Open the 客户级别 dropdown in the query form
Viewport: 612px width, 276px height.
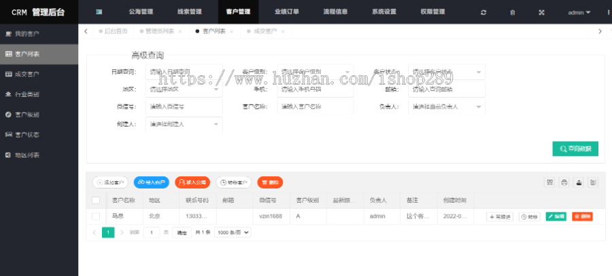tap(312, 72)
